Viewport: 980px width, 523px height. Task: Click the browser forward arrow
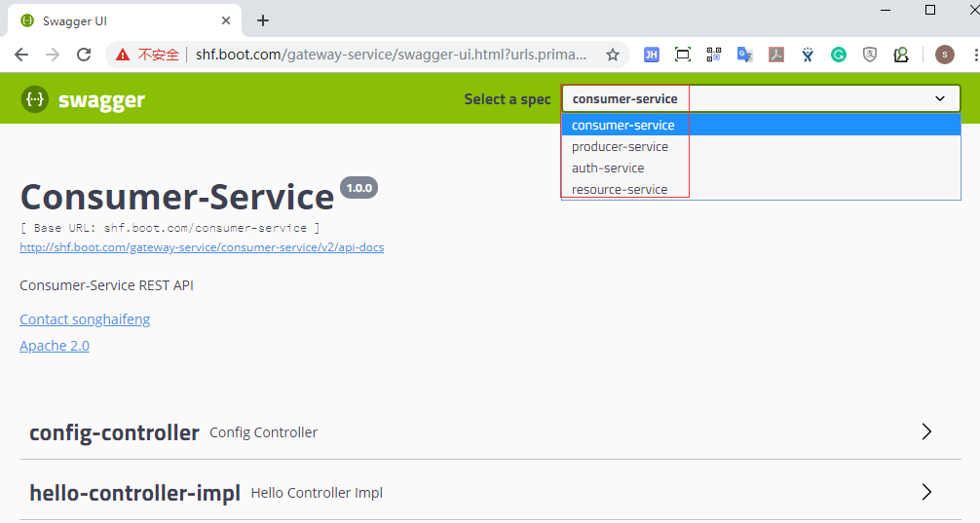[53, 55]
